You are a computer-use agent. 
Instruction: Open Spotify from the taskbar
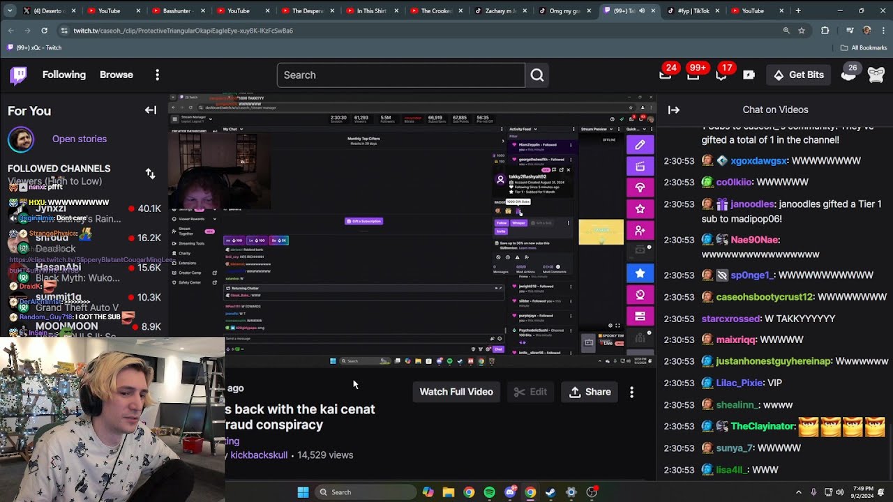489,492
